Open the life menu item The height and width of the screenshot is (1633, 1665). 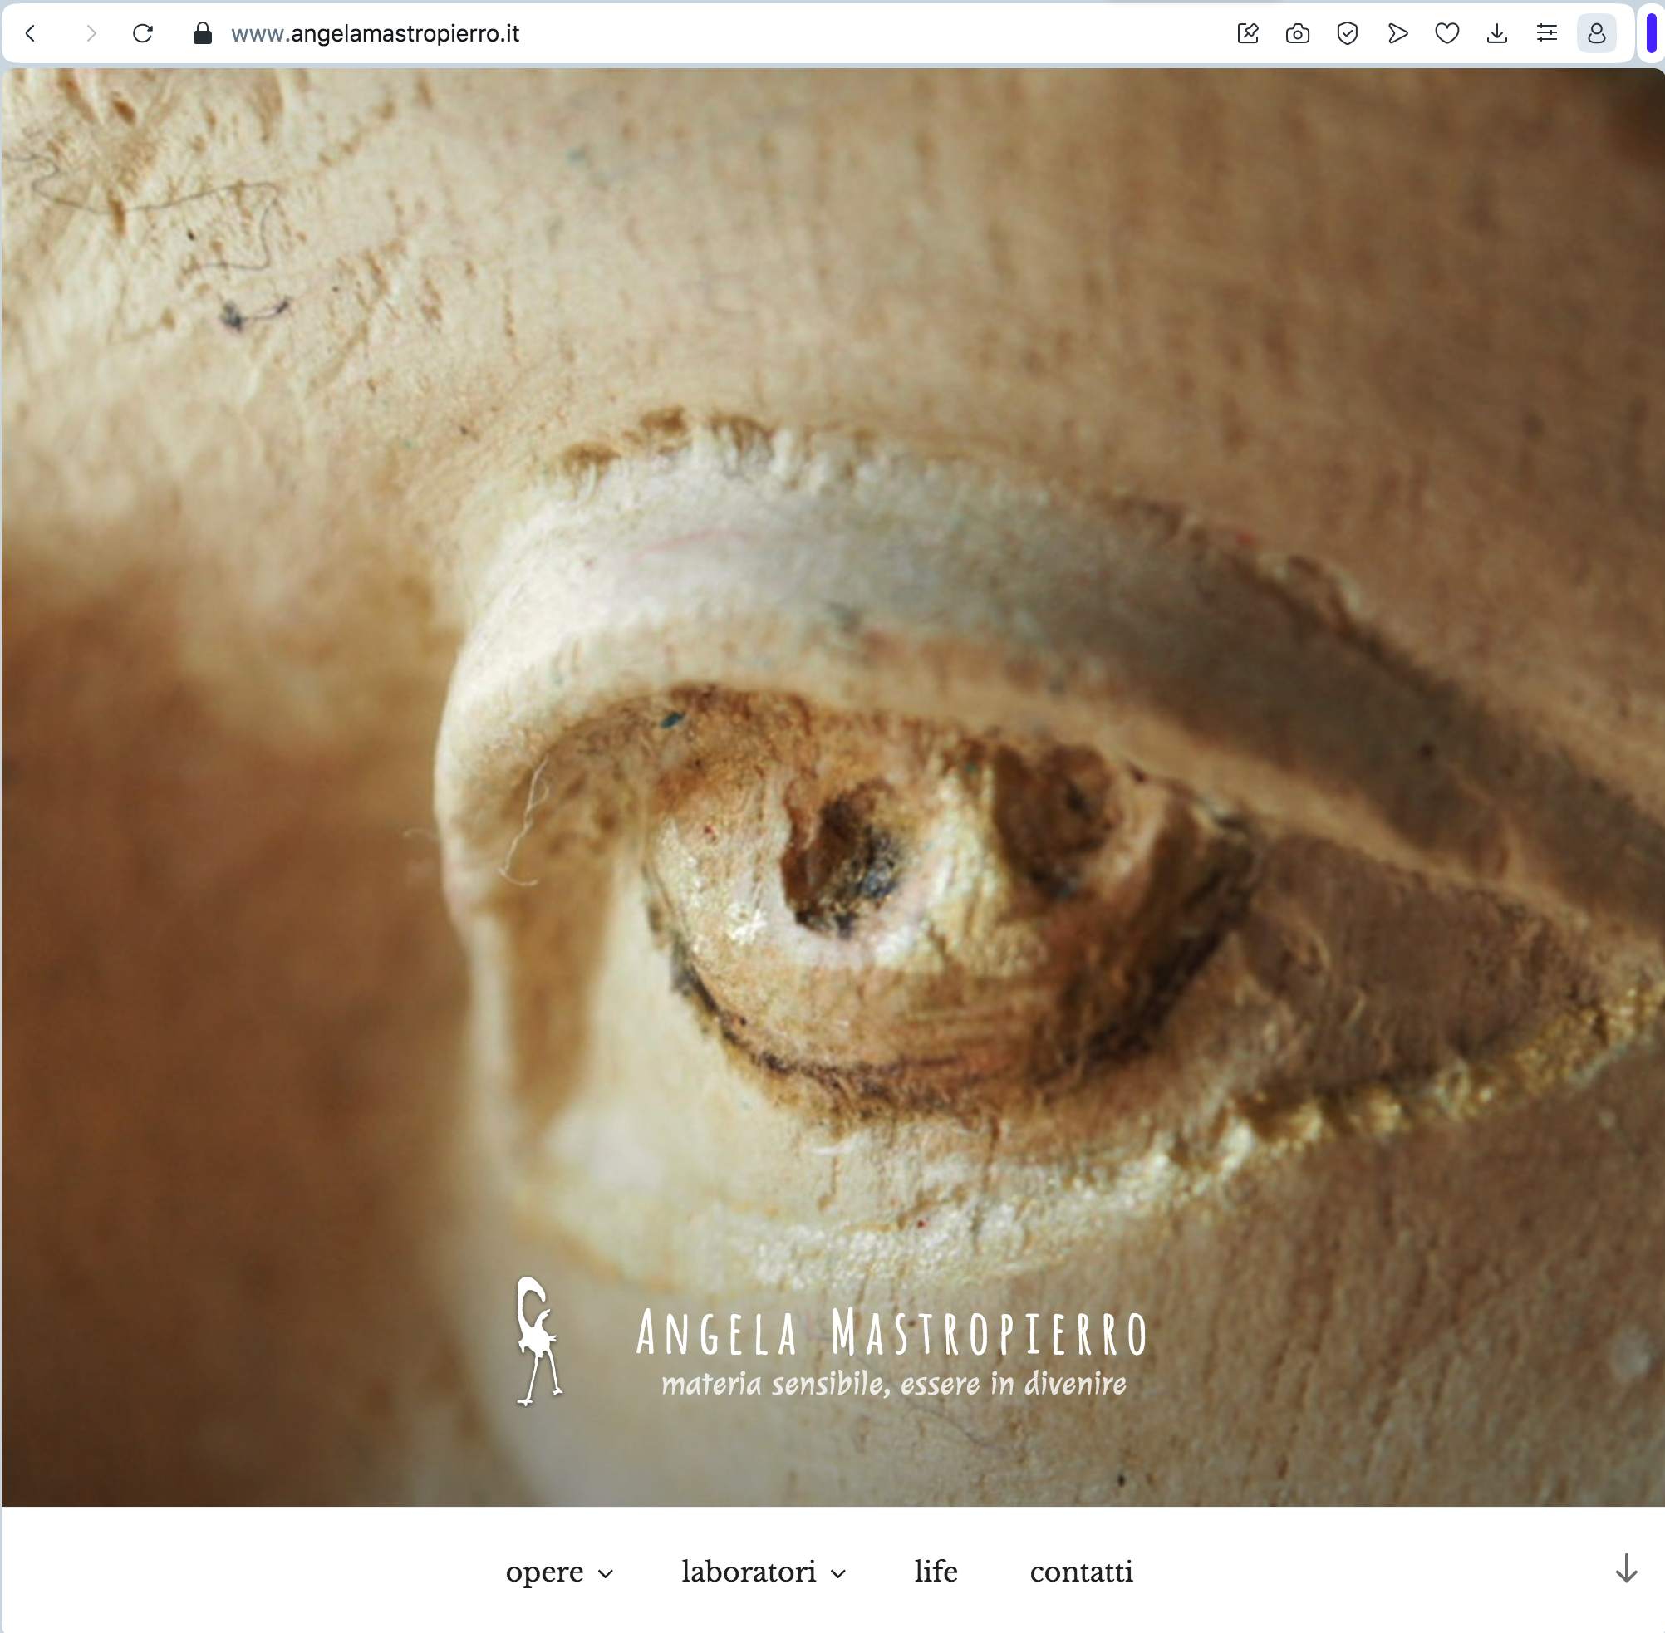tap(935, 1572)
